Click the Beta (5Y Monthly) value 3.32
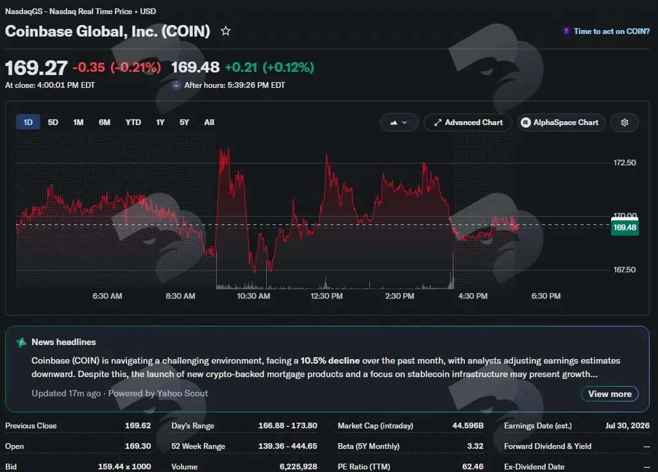This screenshot has height=472, width=658. point(475,446)
